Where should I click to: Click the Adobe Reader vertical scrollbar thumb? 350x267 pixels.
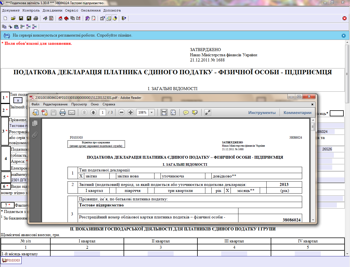pos(313,127)
